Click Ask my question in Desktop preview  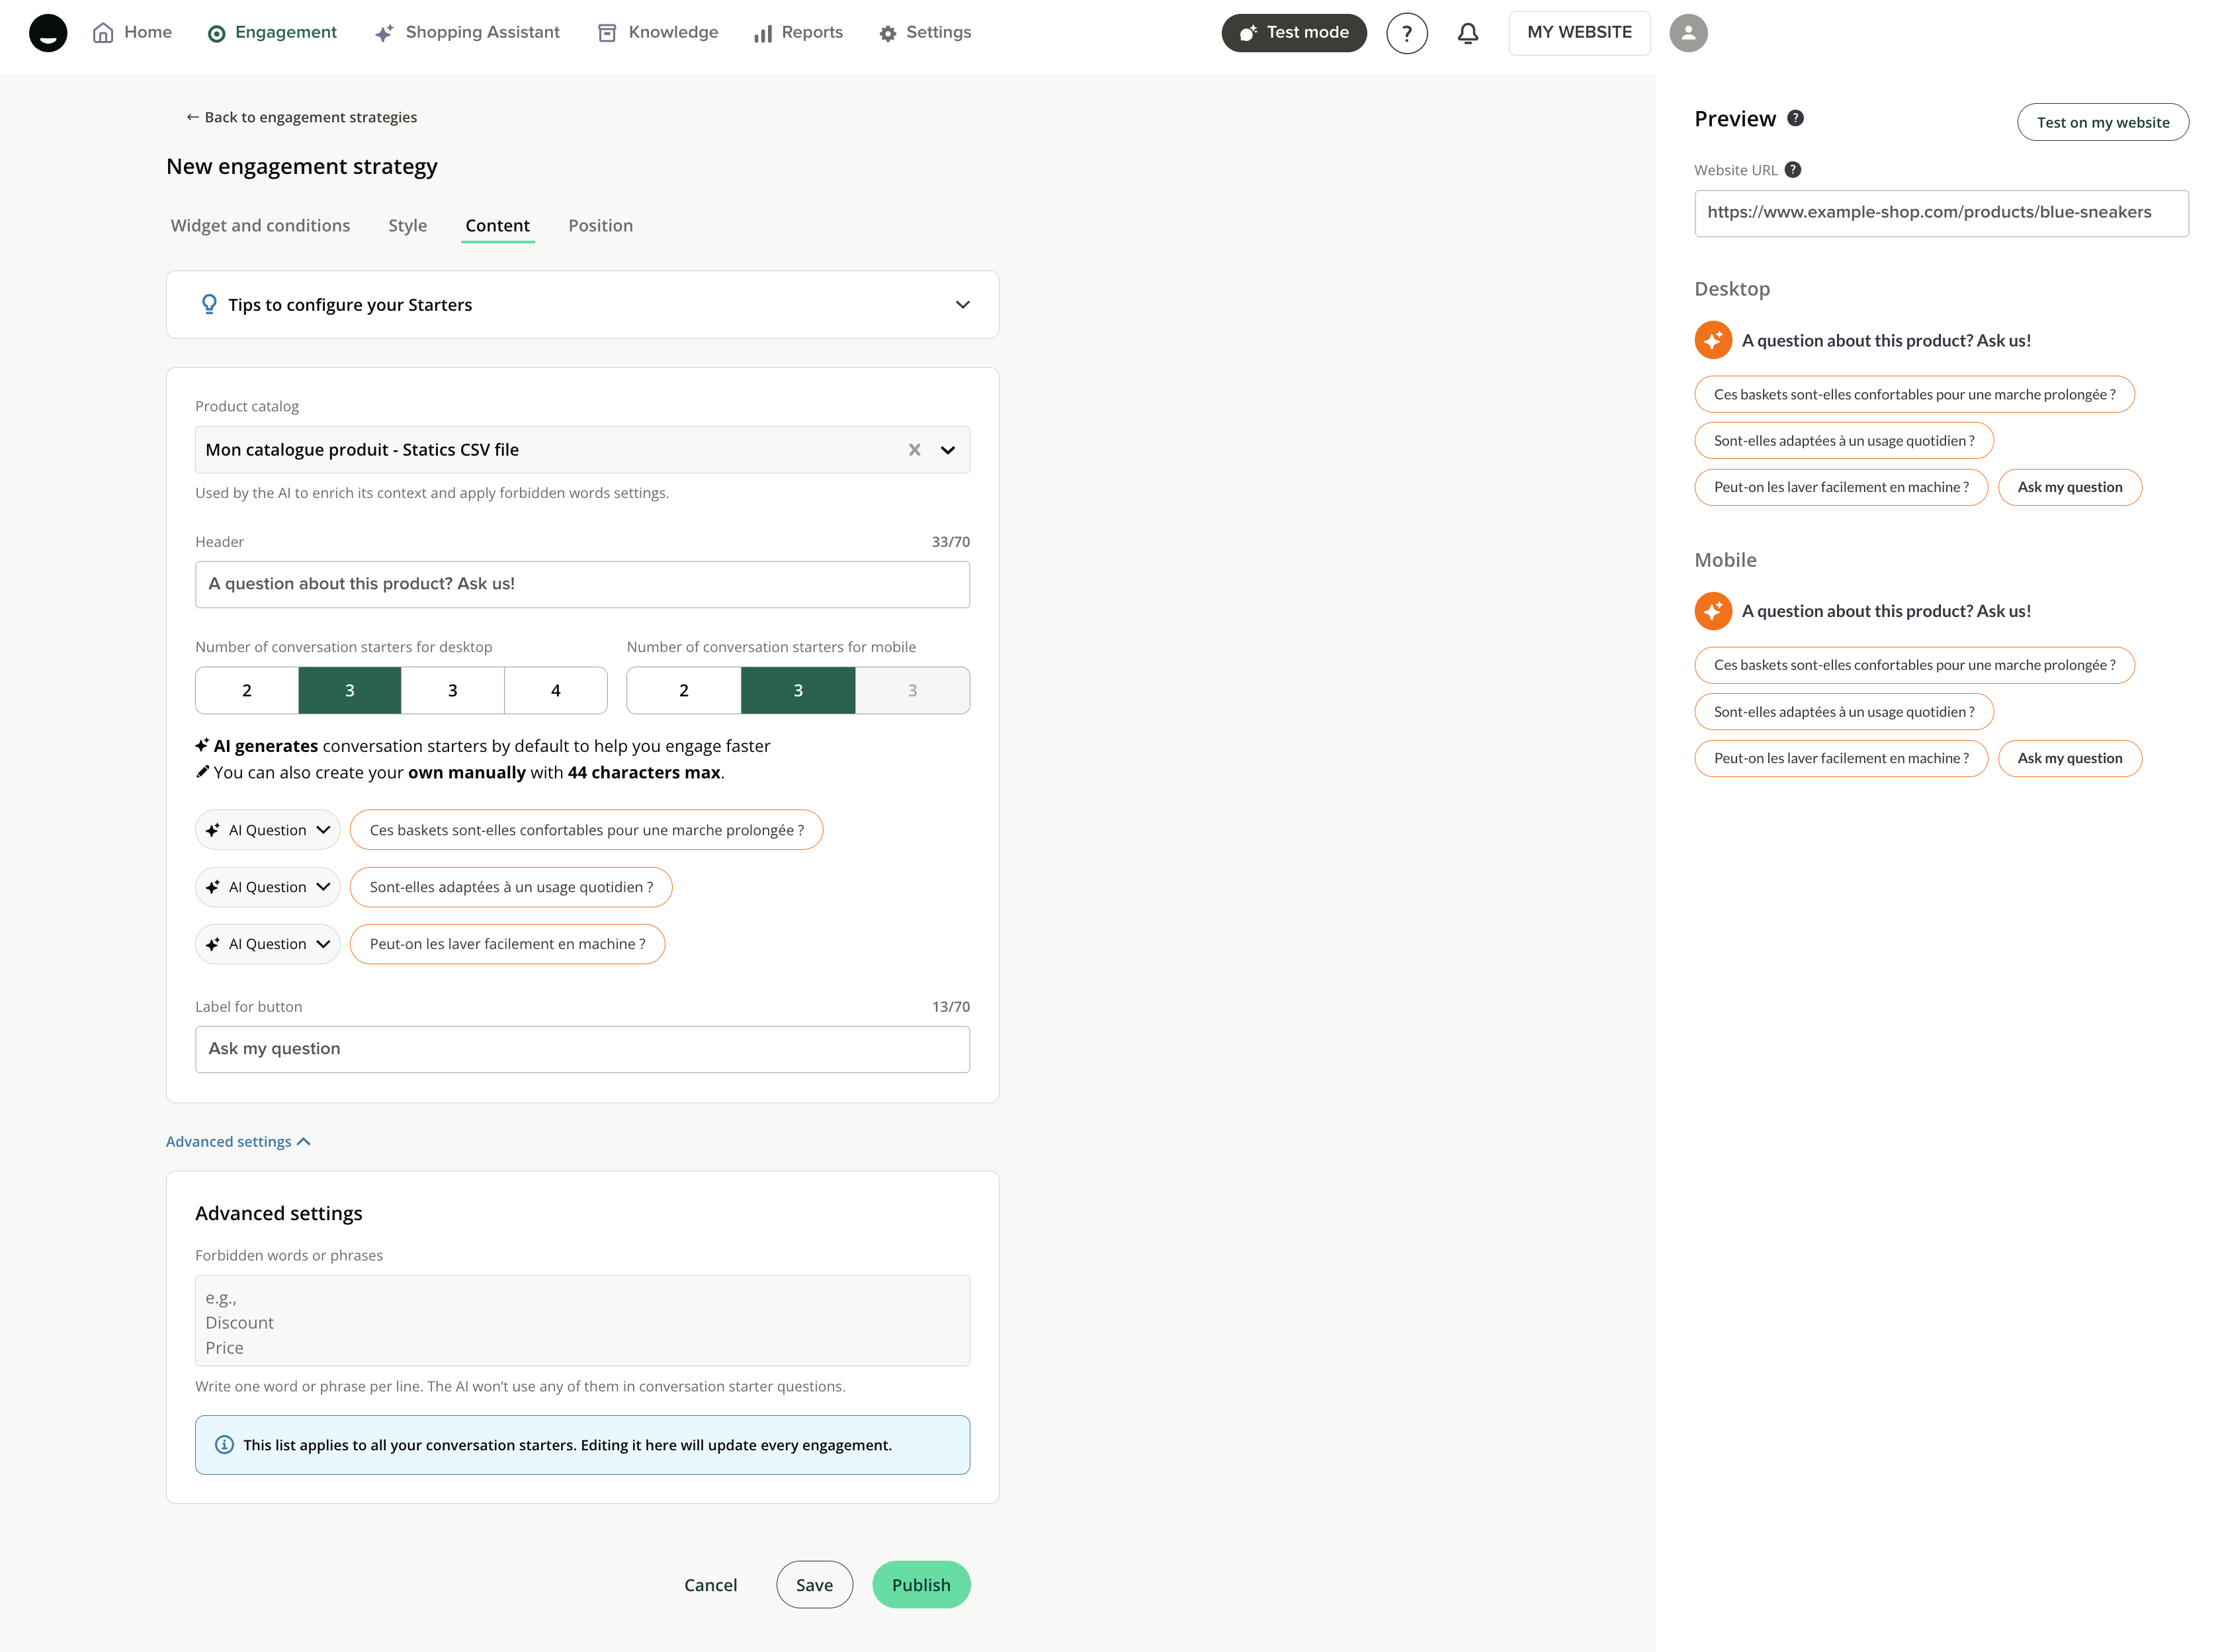2069,488
